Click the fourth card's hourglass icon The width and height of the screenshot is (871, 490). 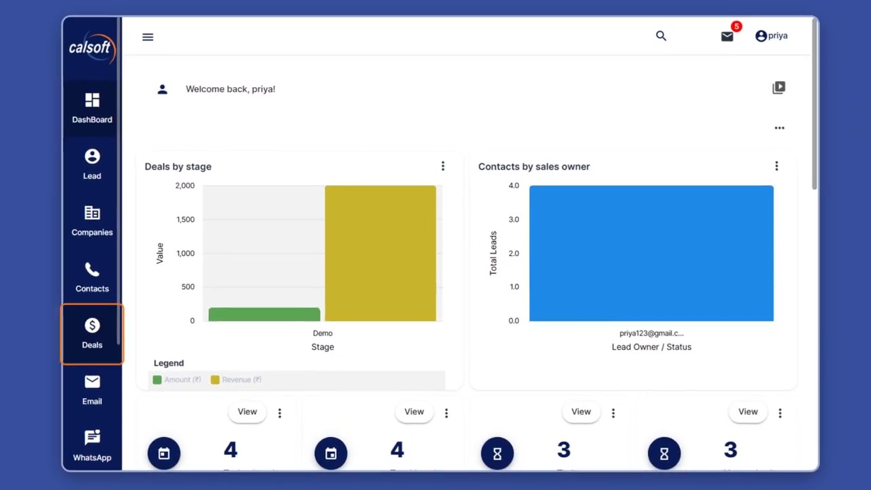pos(664,453)
